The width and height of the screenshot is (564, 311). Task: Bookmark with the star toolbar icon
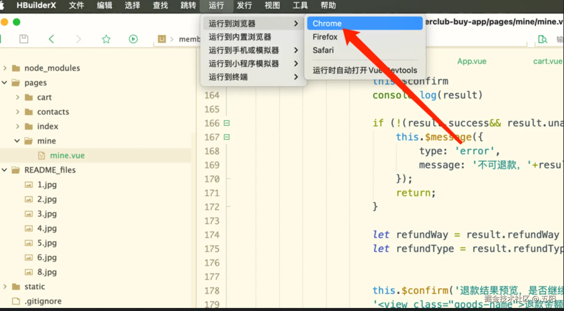click(106, 39)
